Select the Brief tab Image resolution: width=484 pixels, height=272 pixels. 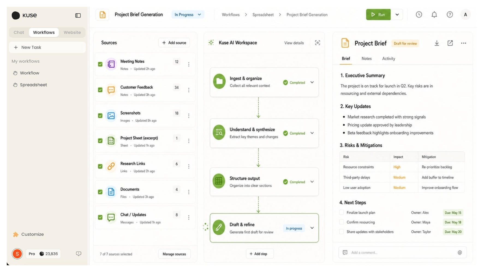coord(346,59)
